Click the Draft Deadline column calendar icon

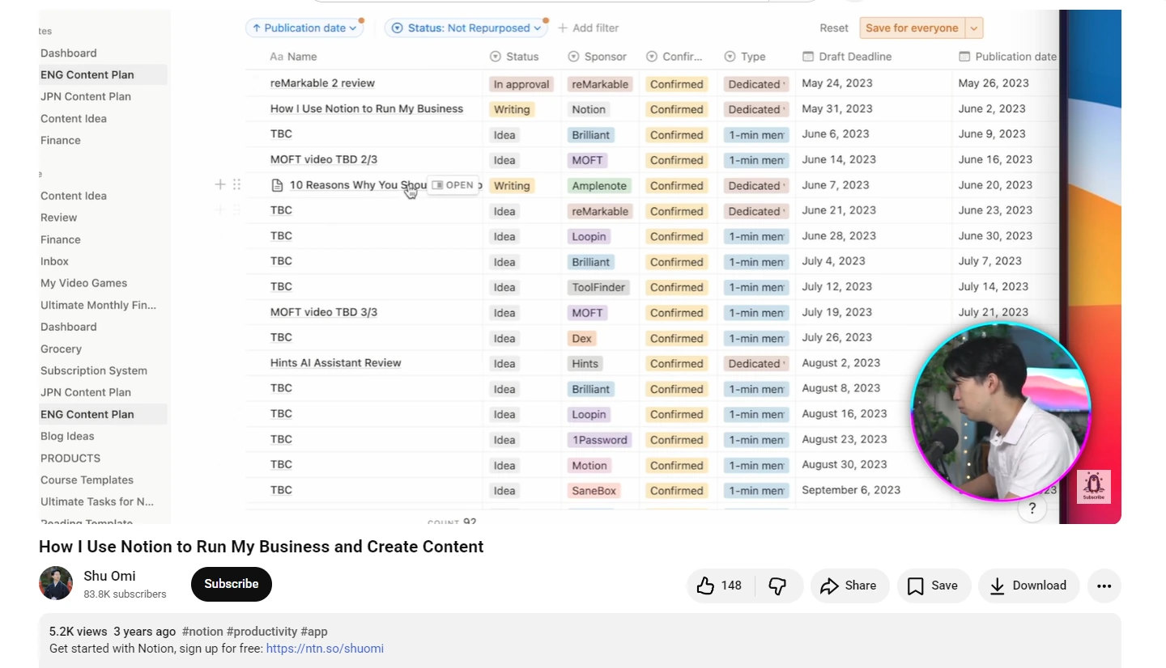click(x=807, y=57)
